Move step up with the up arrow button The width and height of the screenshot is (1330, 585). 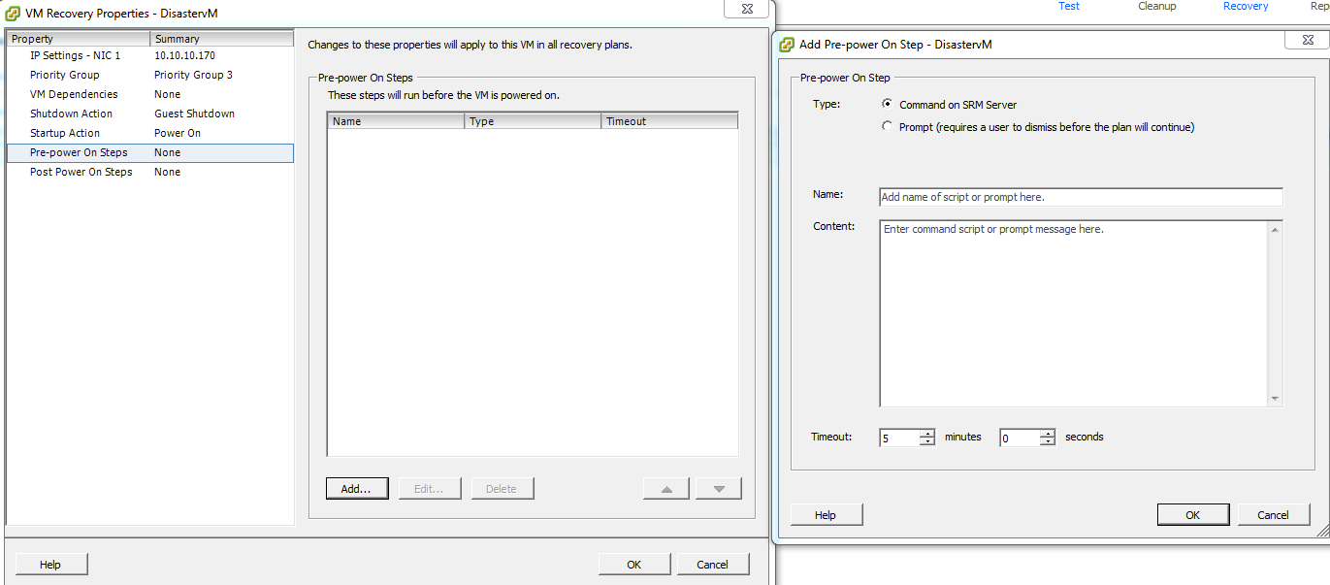pyautogui.click(x=666, y=489)
